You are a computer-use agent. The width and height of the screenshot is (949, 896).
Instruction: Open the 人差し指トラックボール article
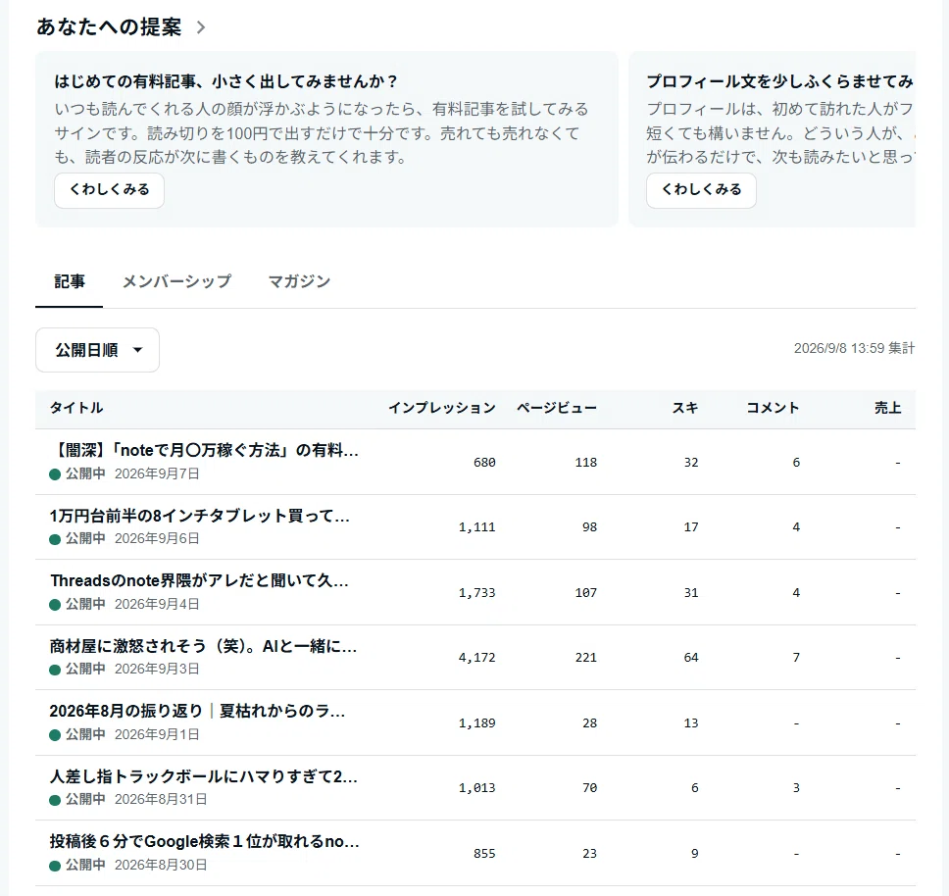[x=203, y=776]
